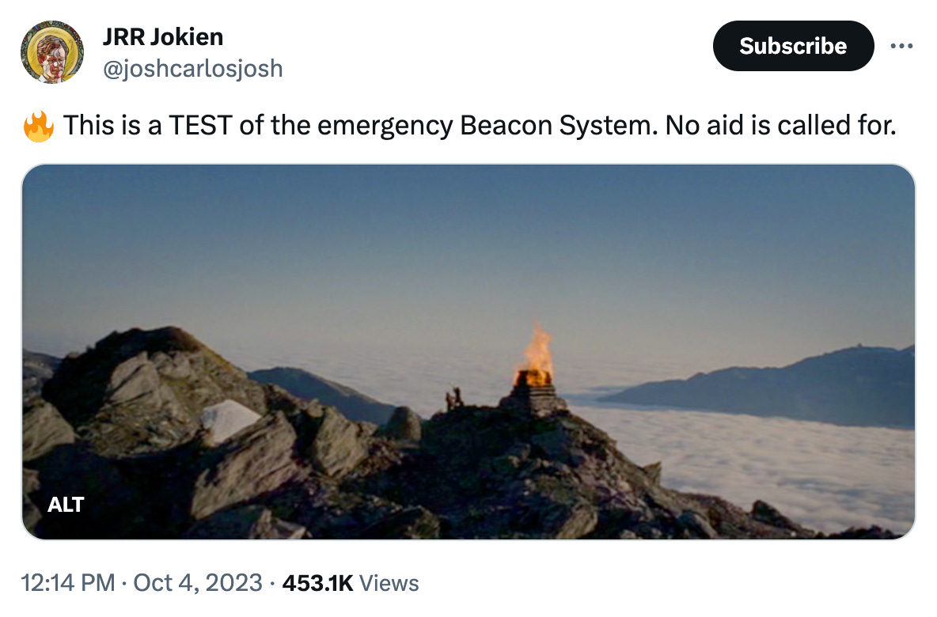The image size is (937, 617).
Task: Show the ALT image description badge
Action: 66,505
